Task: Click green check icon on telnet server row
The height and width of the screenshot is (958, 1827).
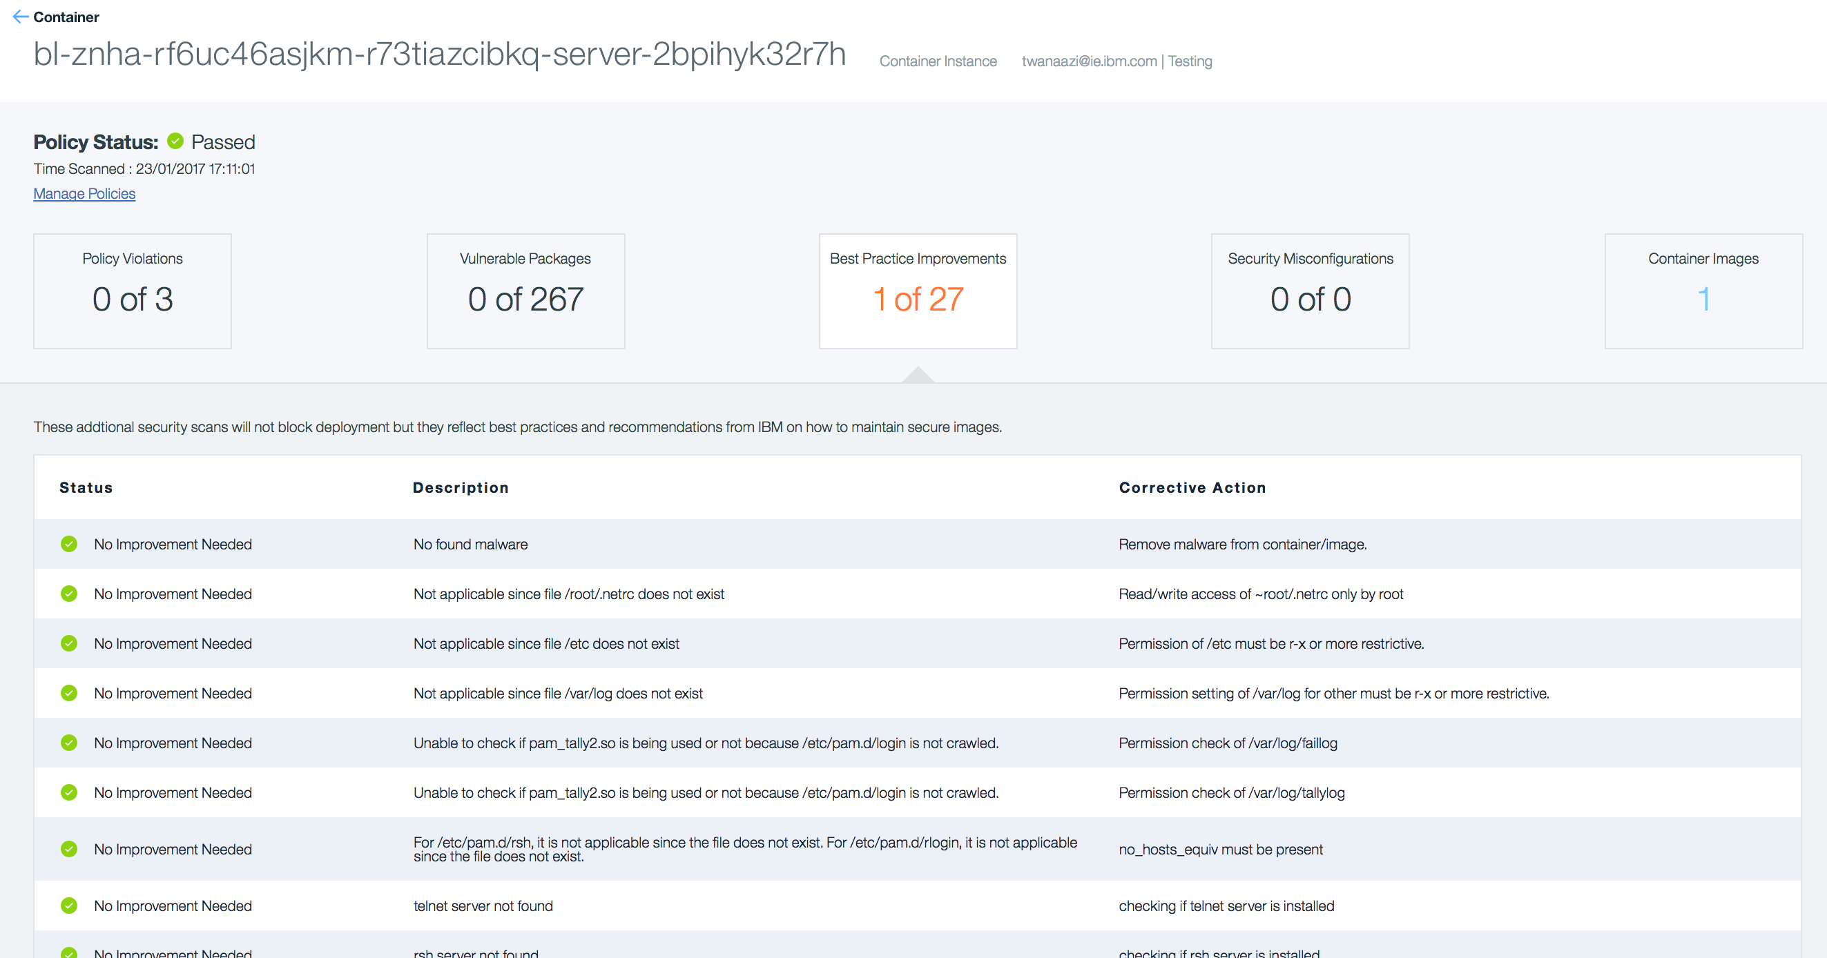Action: pos(69,906)
